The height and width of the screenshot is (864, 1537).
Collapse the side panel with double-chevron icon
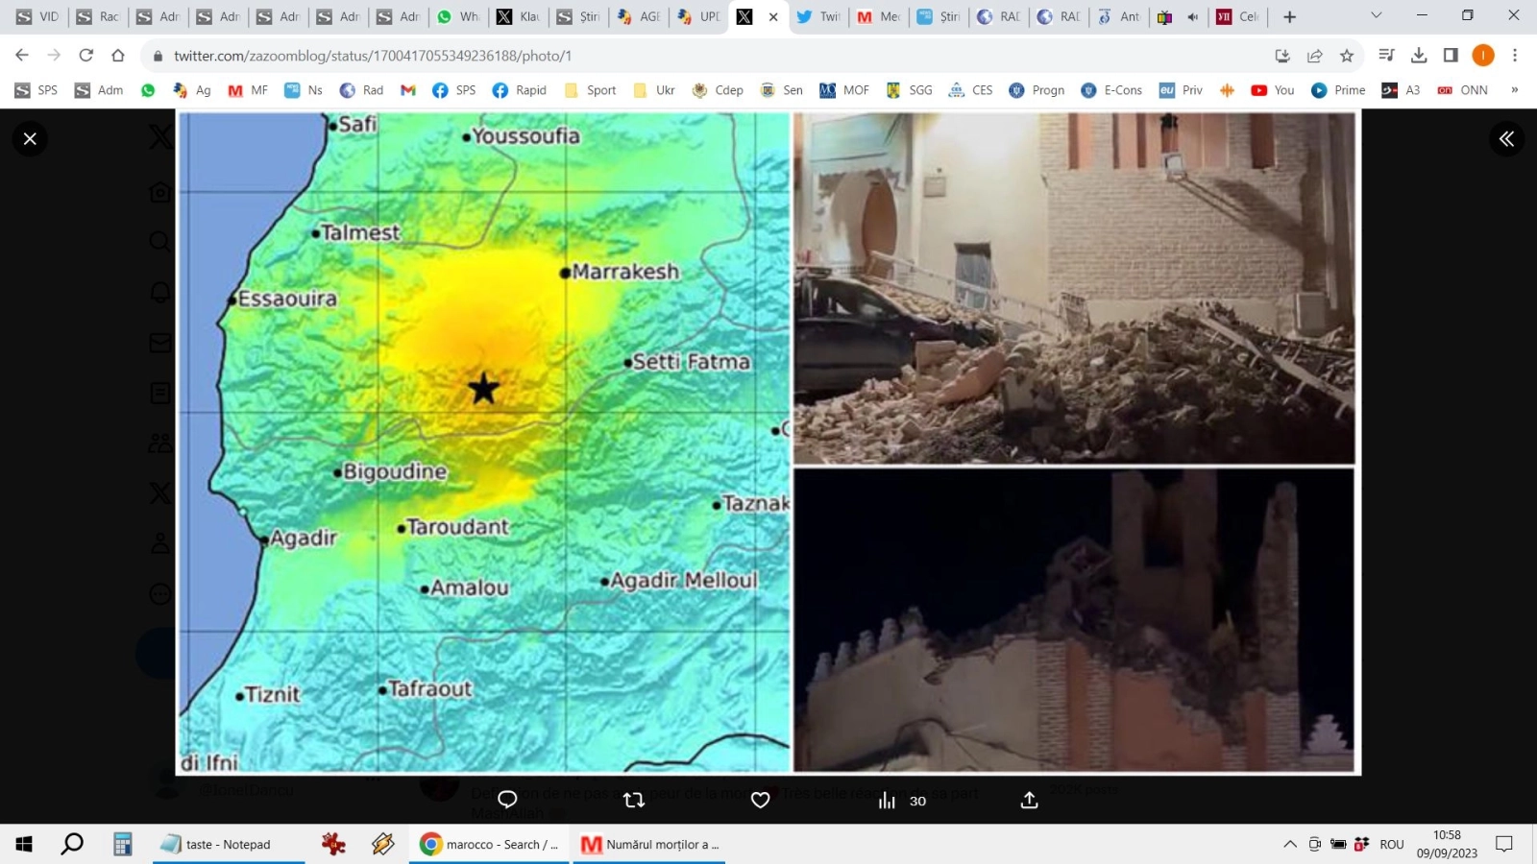(1506, 139)
